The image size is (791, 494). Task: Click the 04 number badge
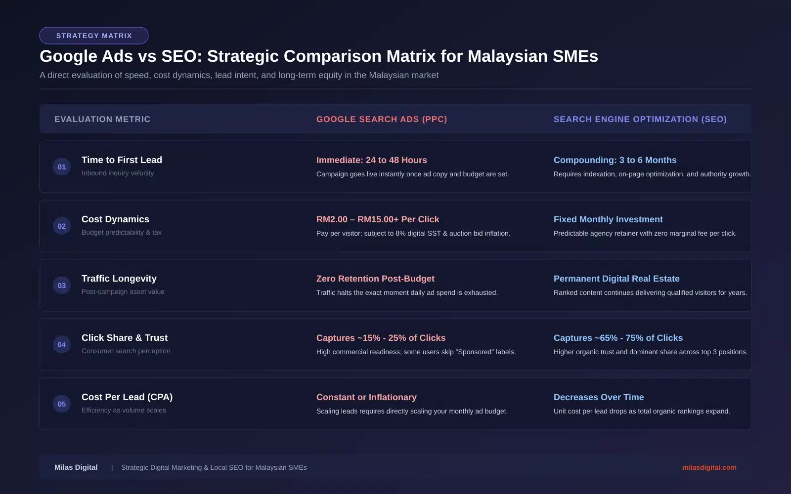pos(62,344)
